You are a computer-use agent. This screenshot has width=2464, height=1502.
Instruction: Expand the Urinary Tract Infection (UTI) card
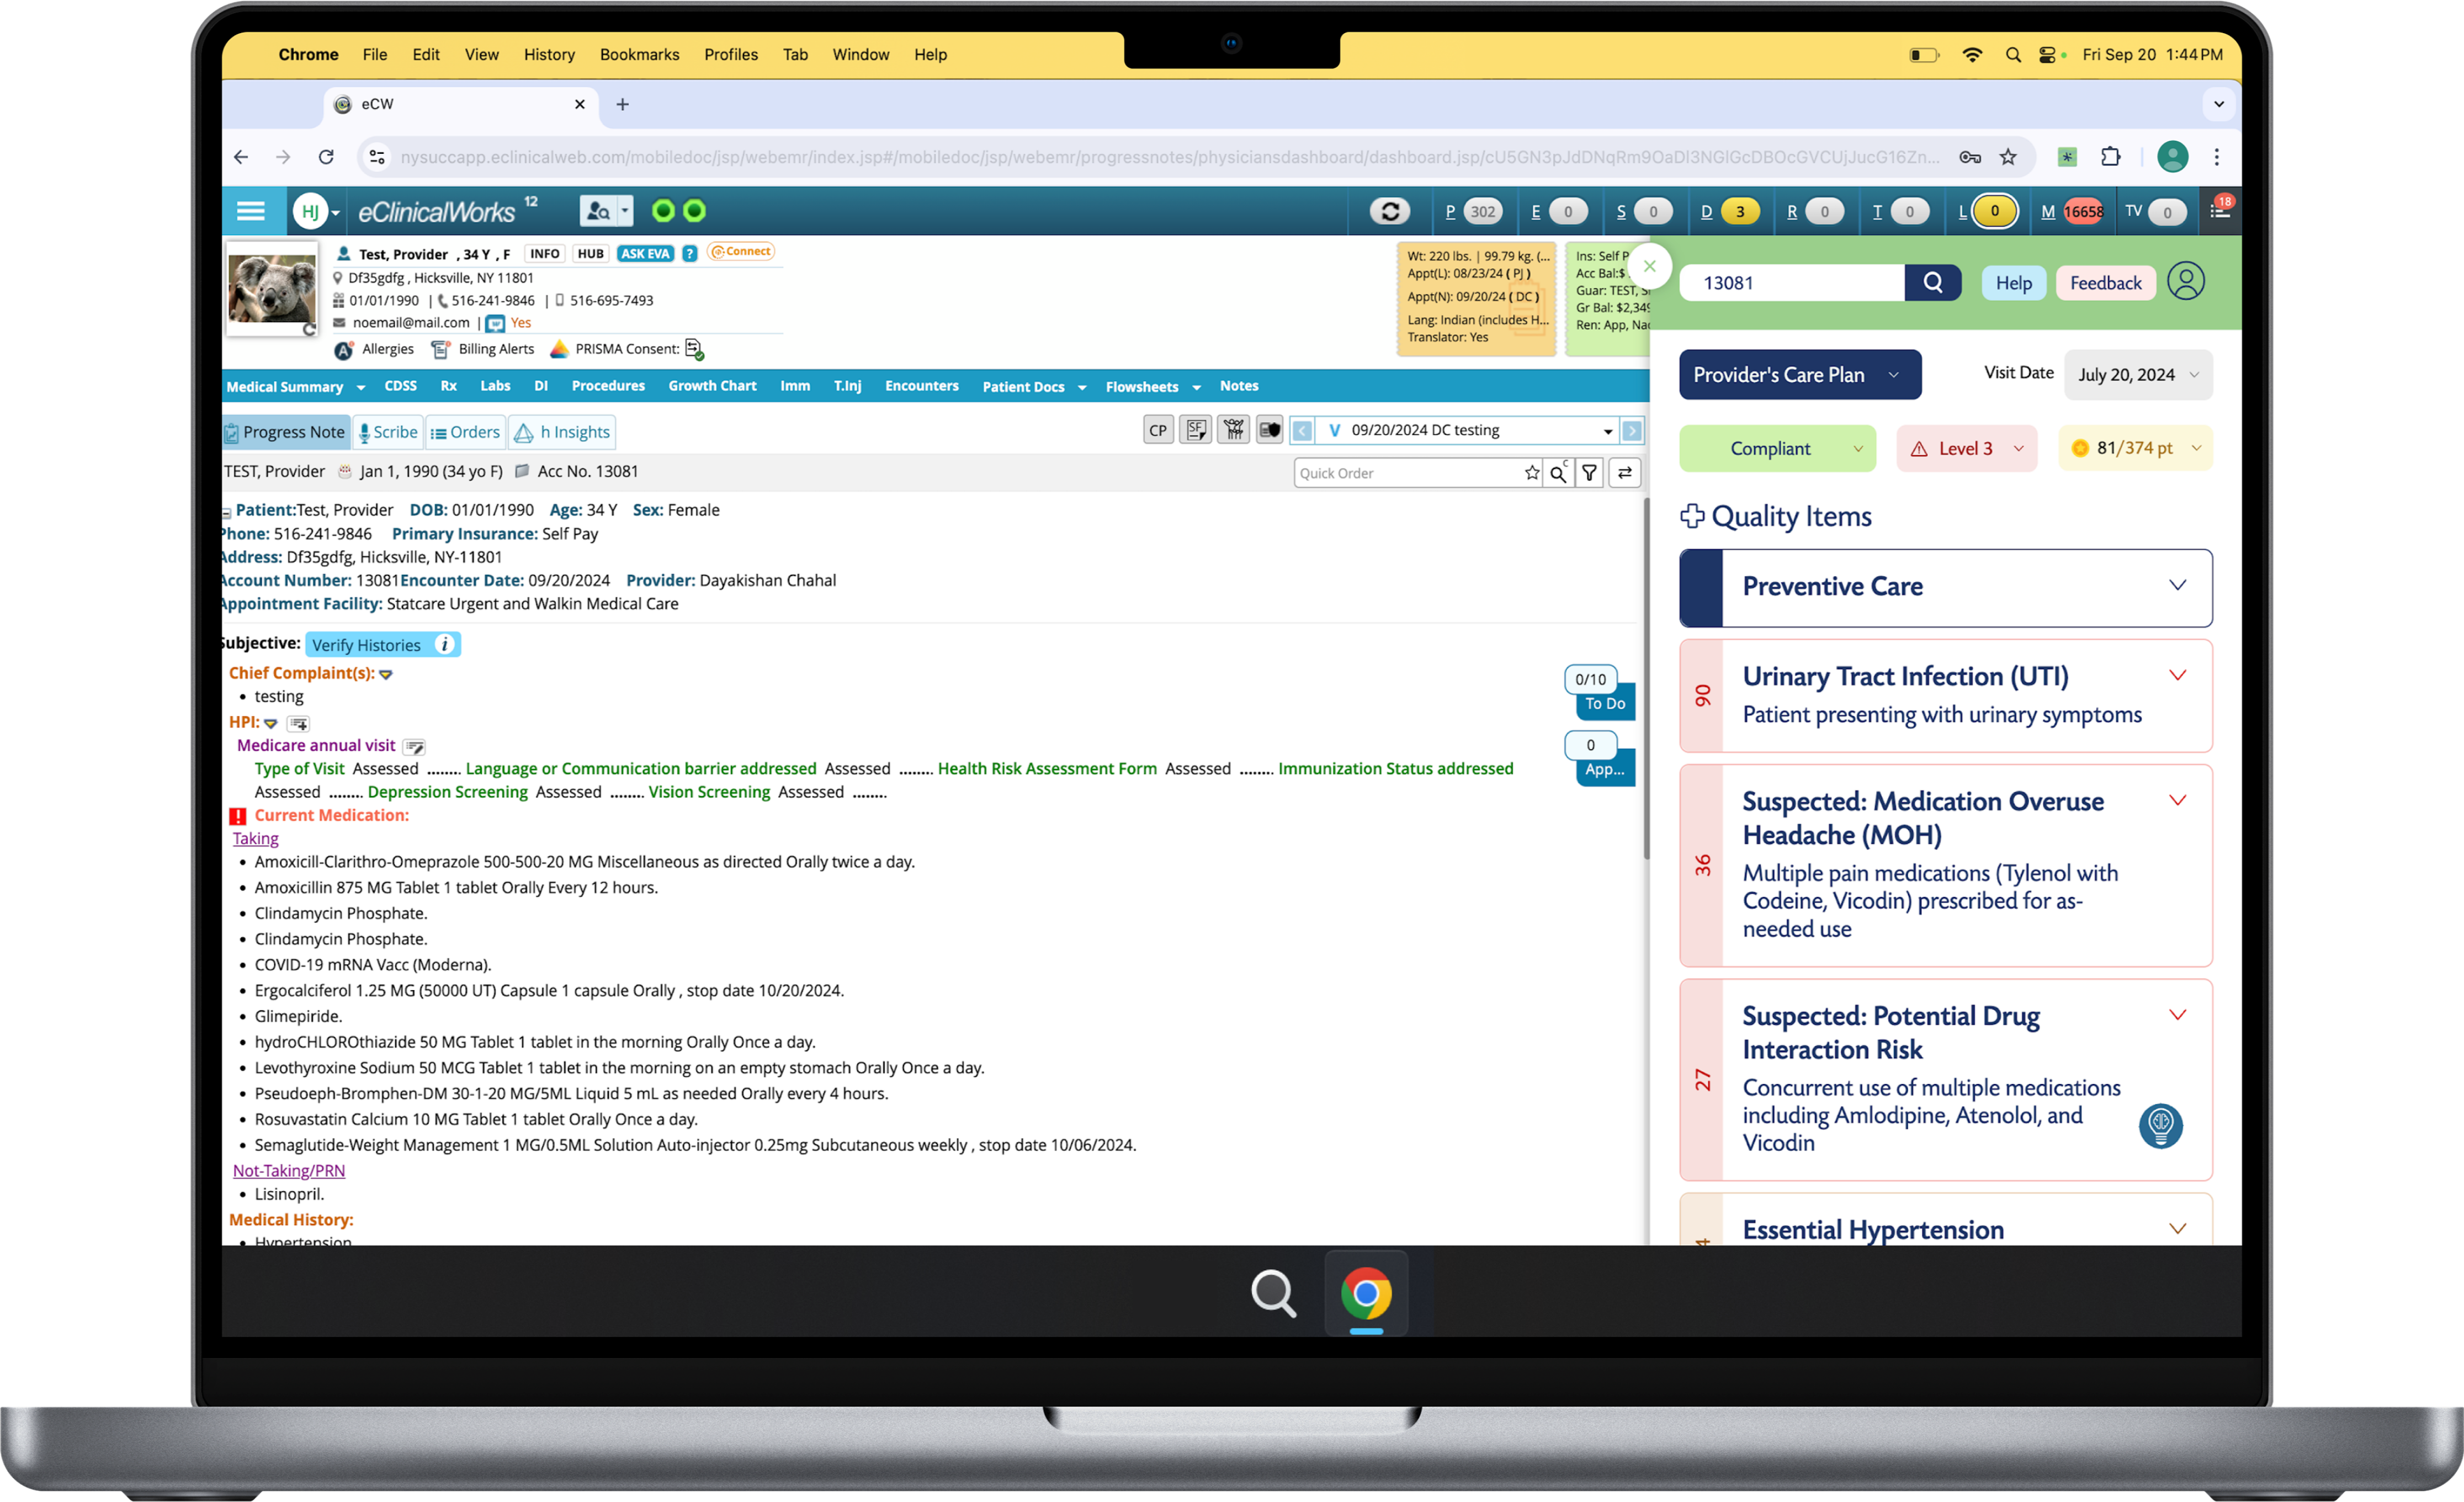[x=2177, y=676]
